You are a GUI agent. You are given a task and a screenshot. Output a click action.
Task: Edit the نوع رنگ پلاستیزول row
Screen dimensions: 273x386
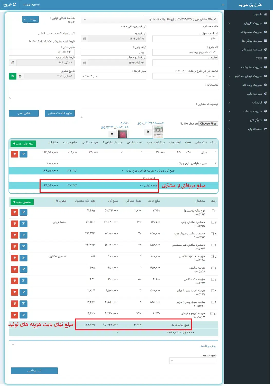click(23, 212)
